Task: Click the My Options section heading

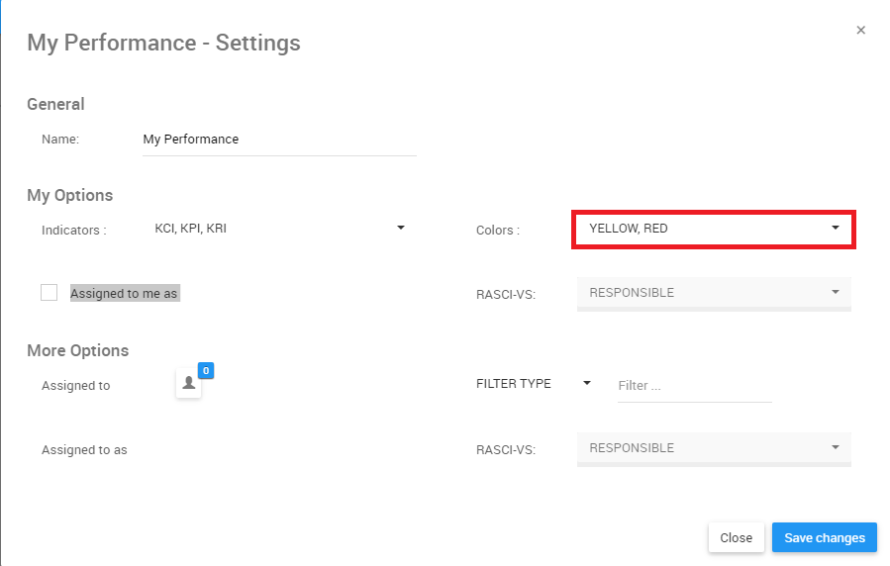Action: tap(70, 195)
